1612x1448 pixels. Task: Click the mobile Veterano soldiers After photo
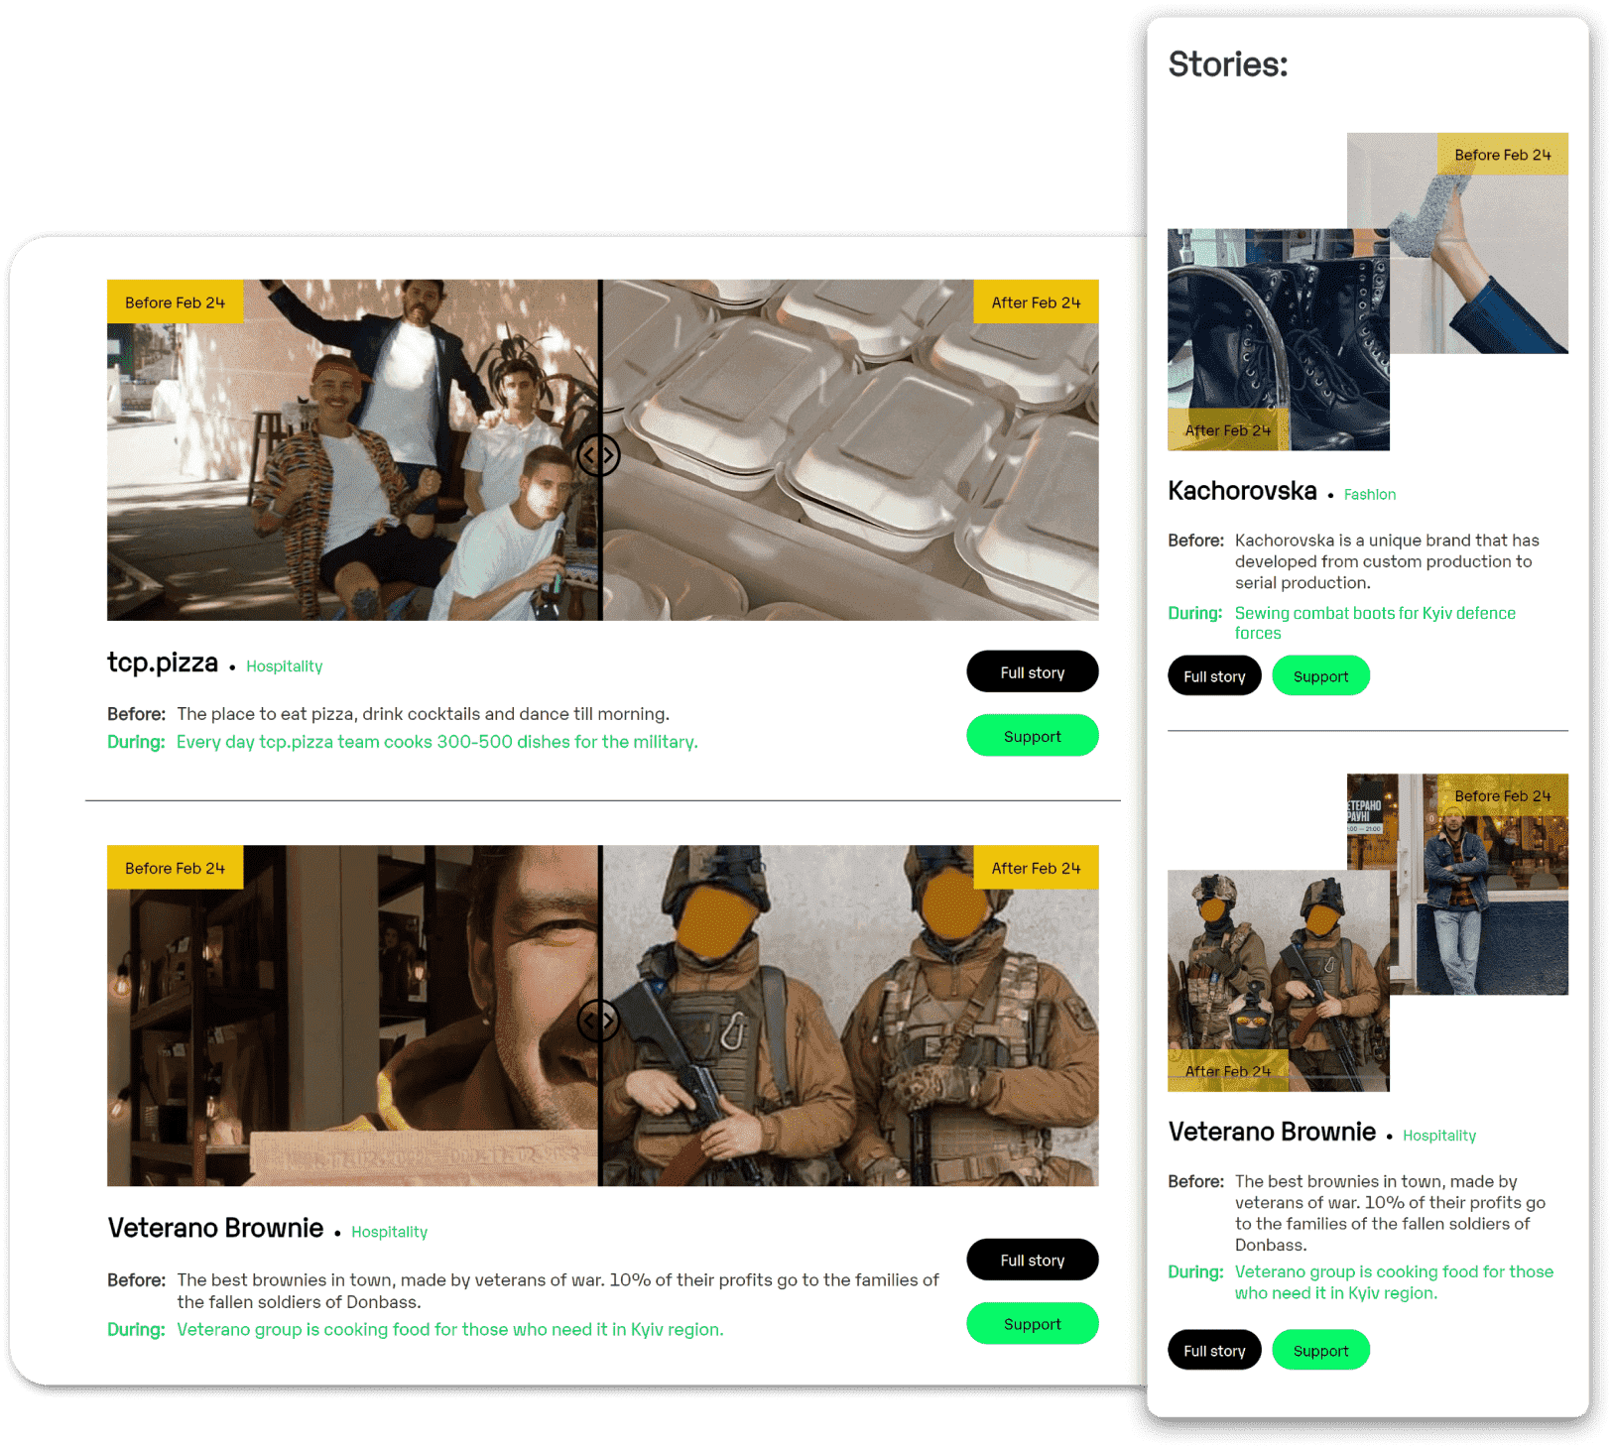[x=1278, y=980]
